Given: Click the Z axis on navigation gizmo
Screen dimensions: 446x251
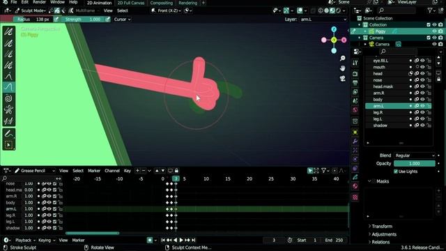Looking at the screenshot, I should click(x=334, y=29).
